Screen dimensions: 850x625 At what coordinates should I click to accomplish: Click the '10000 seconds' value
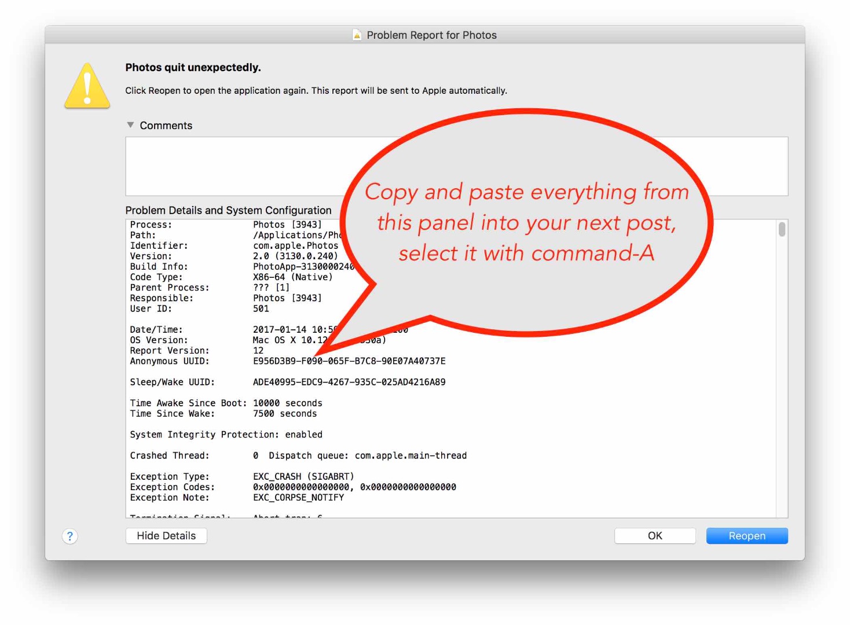coord(287,403)
